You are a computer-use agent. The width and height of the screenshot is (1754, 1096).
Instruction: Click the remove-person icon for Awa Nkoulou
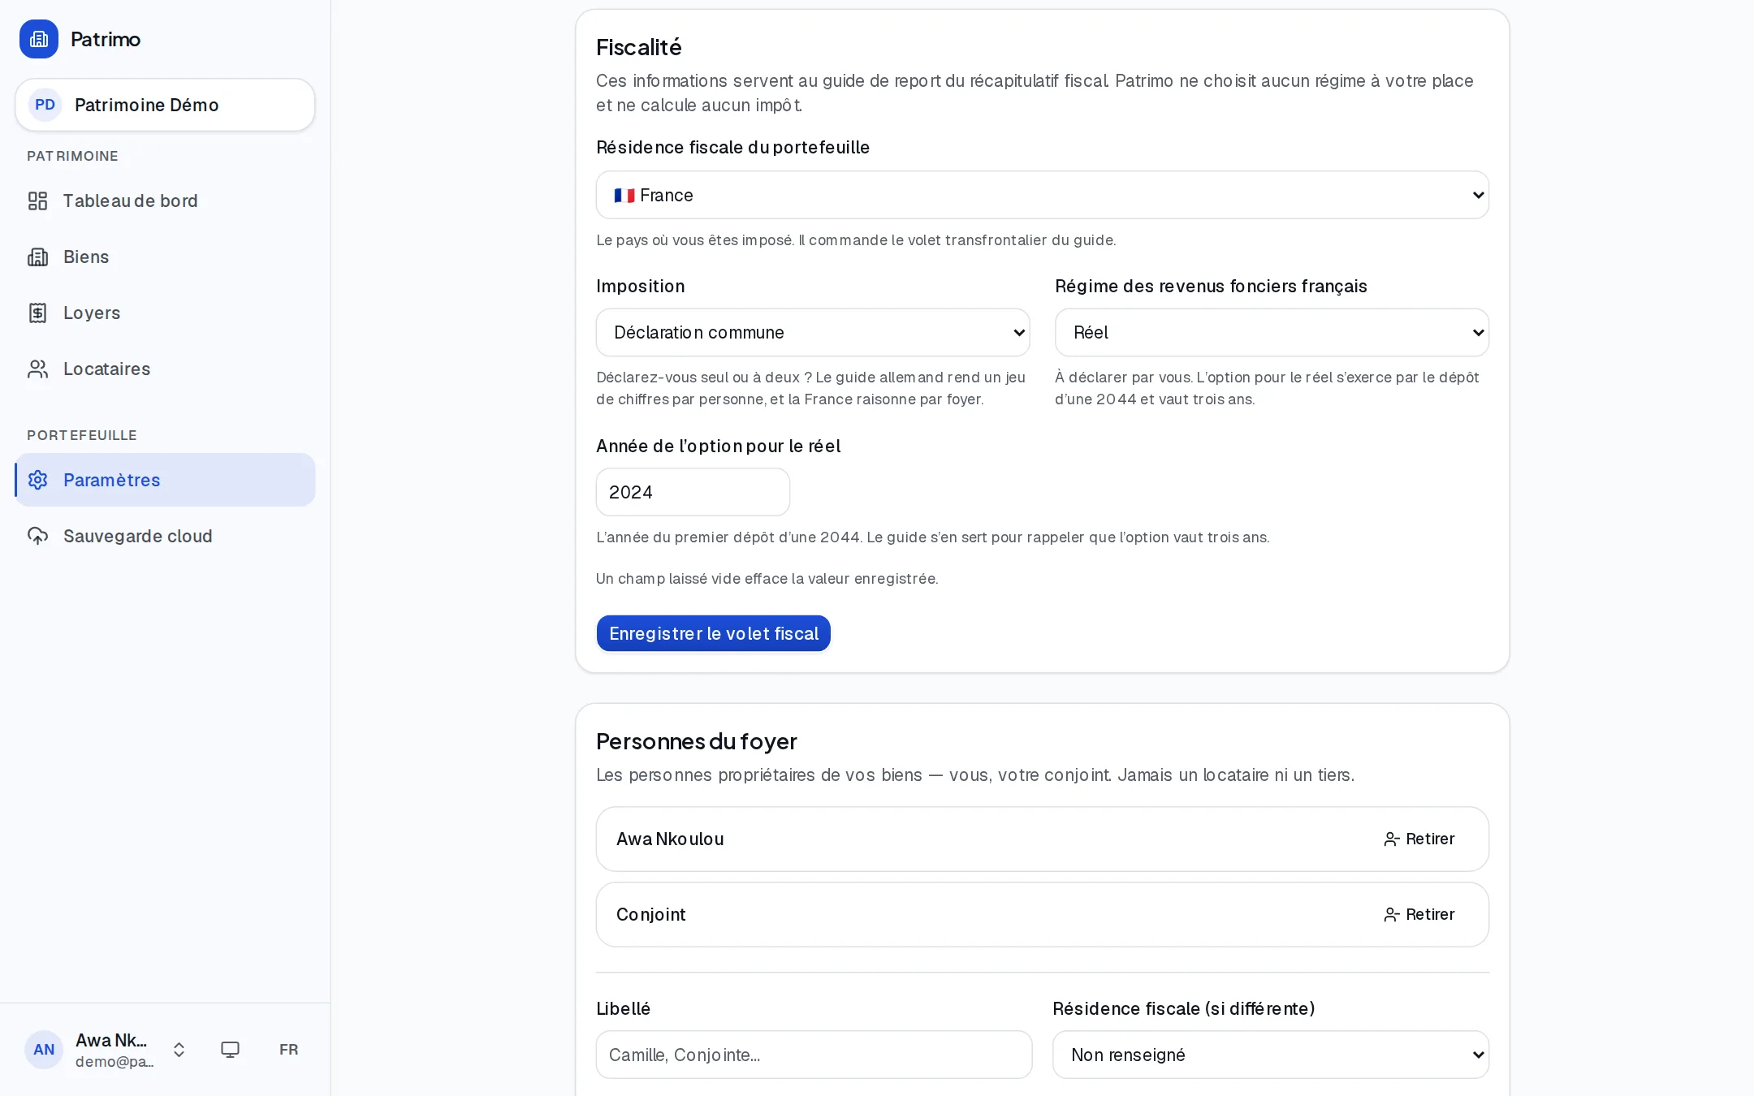coord(1392,839)
